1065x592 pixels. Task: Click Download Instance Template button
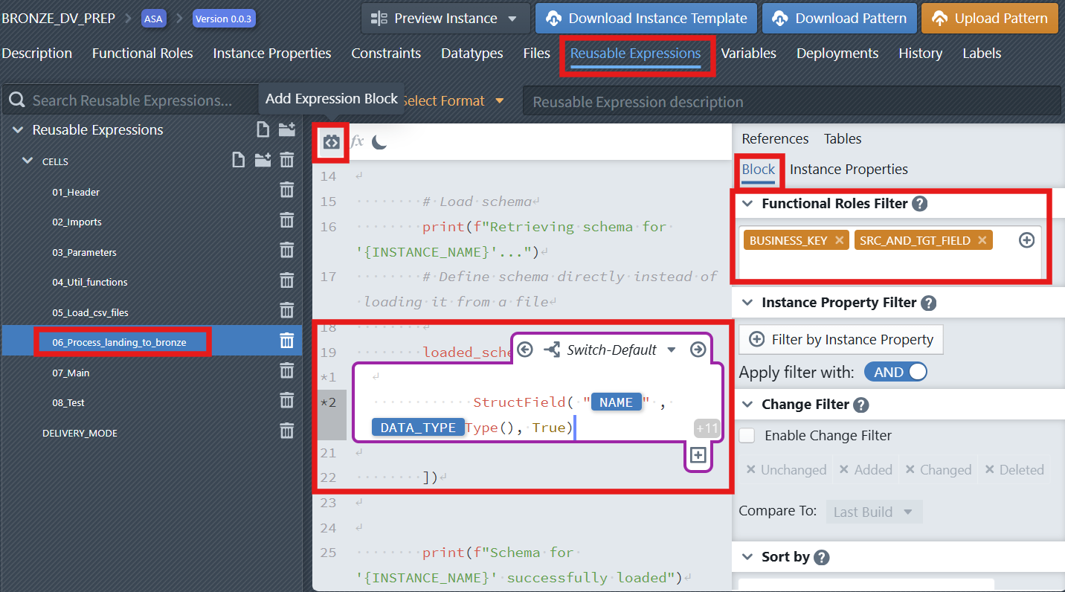pos(646,19)
